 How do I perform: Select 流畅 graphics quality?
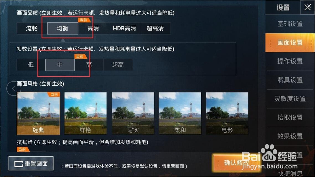click(32, 29)
